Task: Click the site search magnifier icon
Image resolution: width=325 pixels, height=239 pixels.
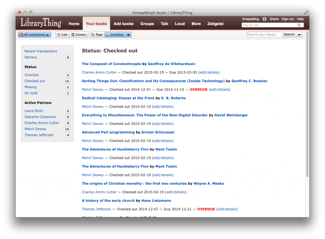Action: click(x=299, y=25)
